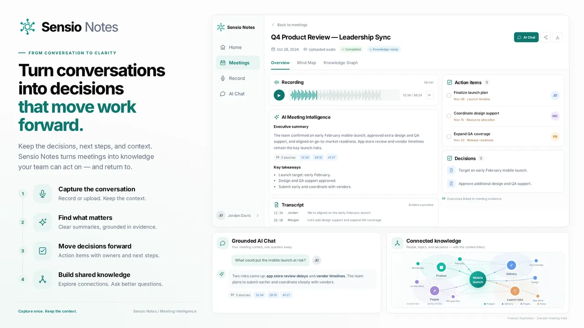This screenshot has height=328, width=584.
Task: Open the 1× playback speed selector
Action: click(x=429, y=95)
